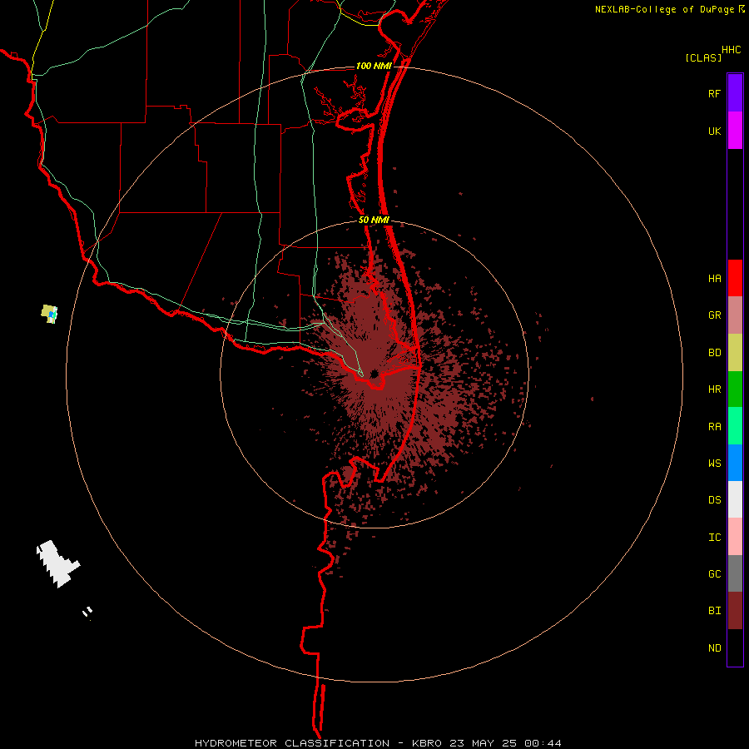749x749 pixels.
Task: Click the '[CLAS]' units label
Action: pos(703,57)
